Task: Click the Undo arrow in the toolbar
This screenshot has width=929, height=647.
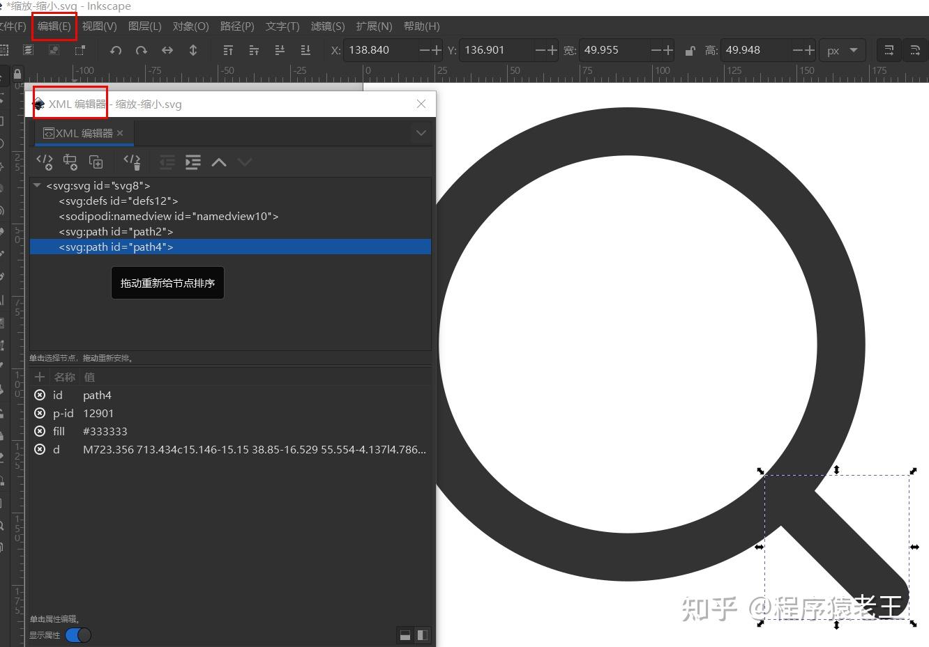Action: 115,49
